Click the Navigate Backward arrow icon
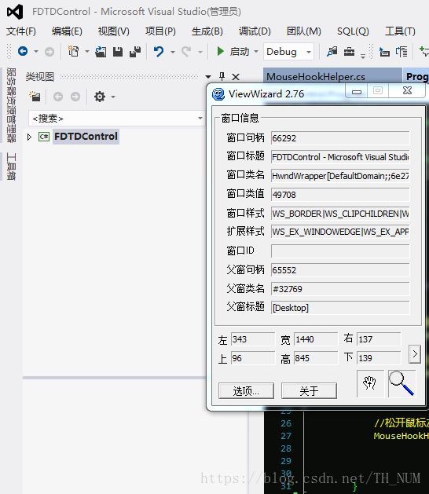 click(23, 51)
